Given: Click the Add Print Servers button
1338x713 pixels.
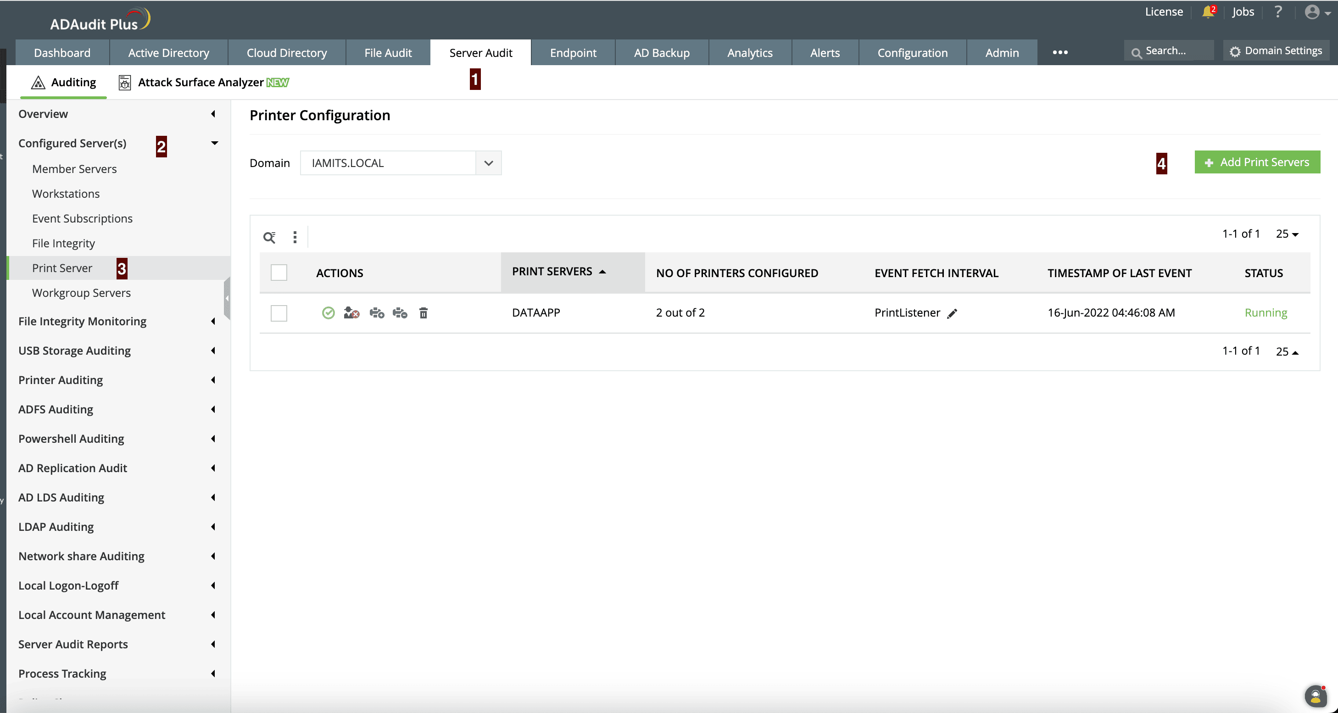Looking at the screenshot, I should pos(1257,162).
